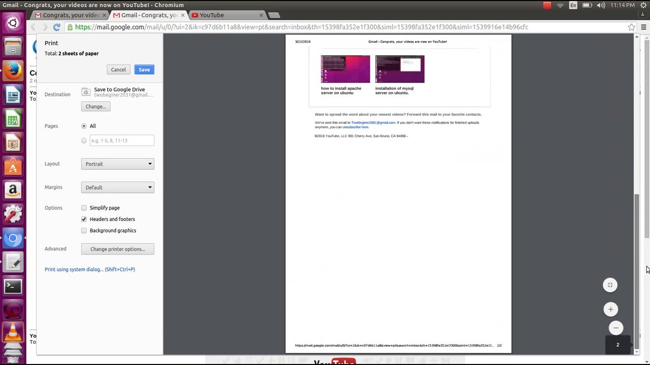The height and width of the screenshot is (365, 650).
Task: Click the browser forward arrow
Action: tap(45, 27)
